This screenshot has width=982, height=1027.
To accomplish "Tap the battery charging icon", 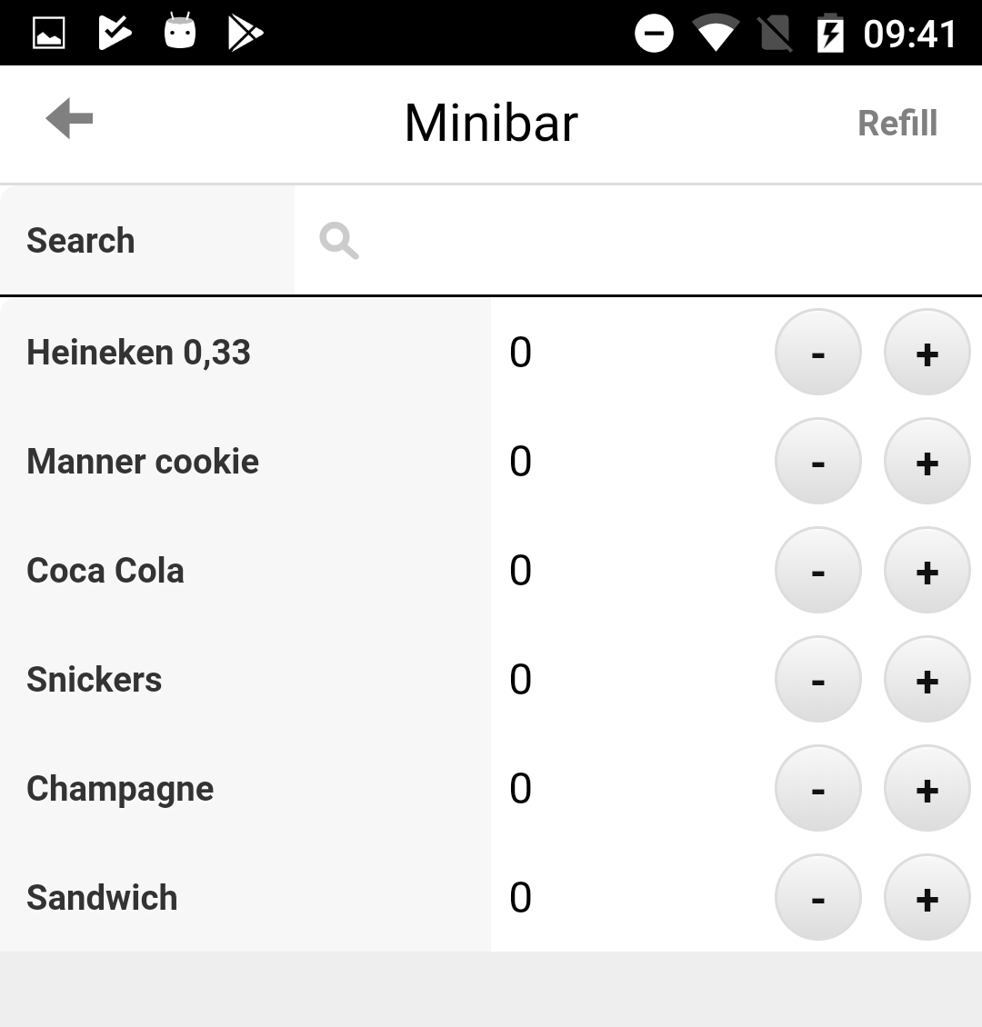I will point(830,33).
